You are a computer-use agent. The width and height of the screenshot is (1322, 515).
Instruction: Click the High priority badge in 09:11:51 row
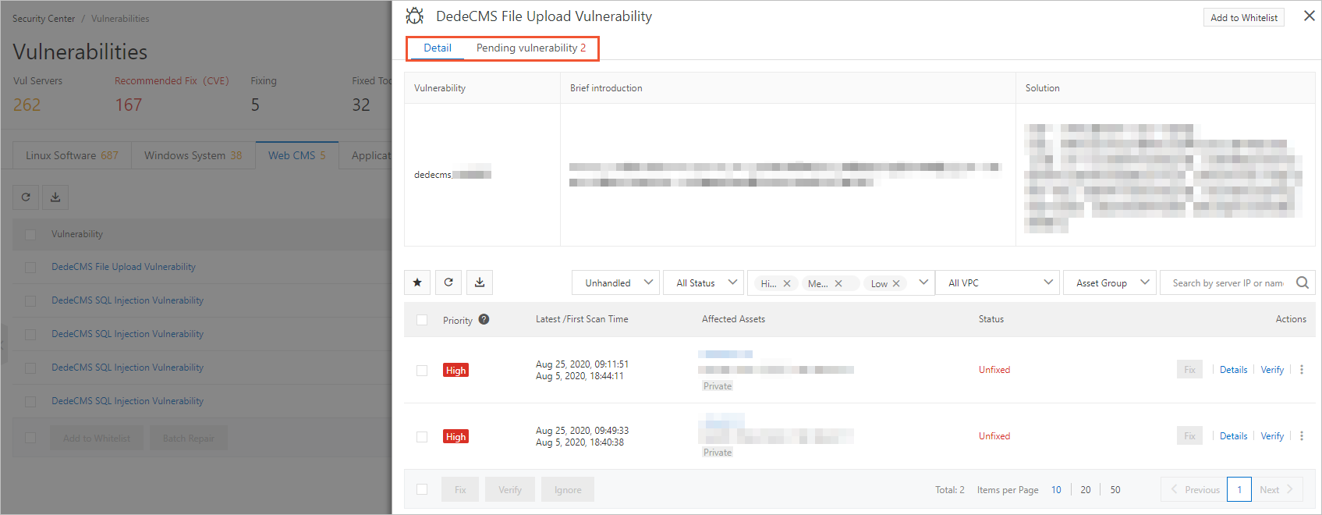click(x=455, y=370)
